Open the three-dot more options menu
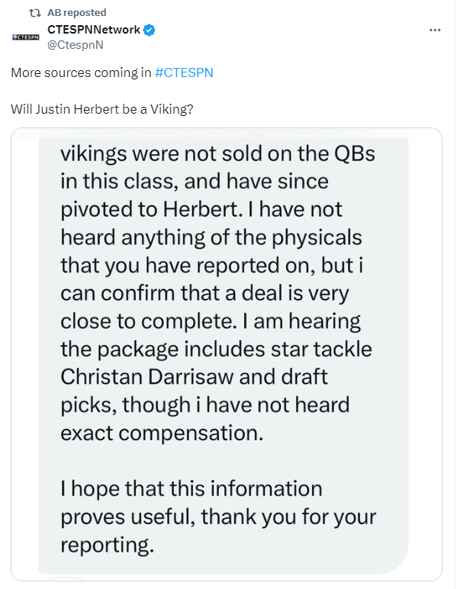This screenshot has width=460, height=589. (x=435, y=30)
